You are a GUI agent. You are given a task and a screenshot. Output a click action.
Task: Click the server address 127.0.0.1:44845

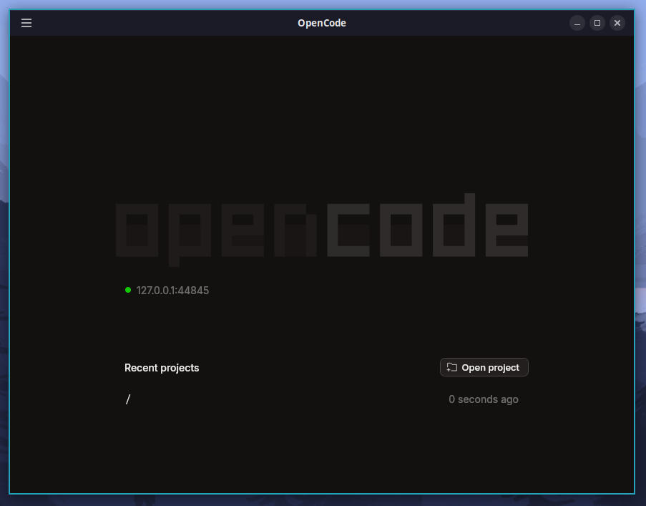(x=172, y=291)
